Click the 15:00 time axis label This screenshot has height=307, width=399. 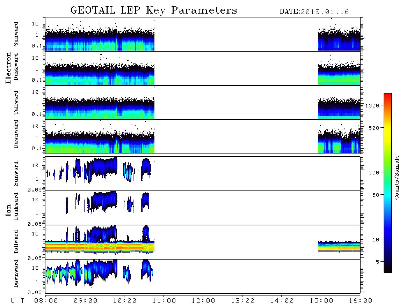tap(321, 301)
